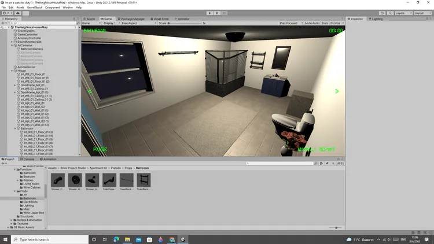Open the Undo History icon
The image size is (434, 244).
382,13
